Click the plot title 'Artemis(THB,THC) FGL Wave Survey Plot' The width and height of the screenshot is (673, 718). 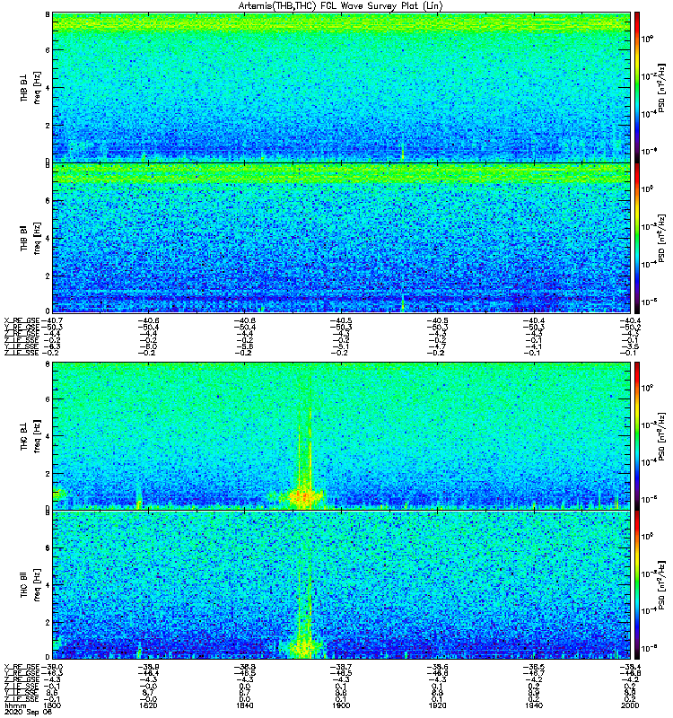click(x=328, y=6)
